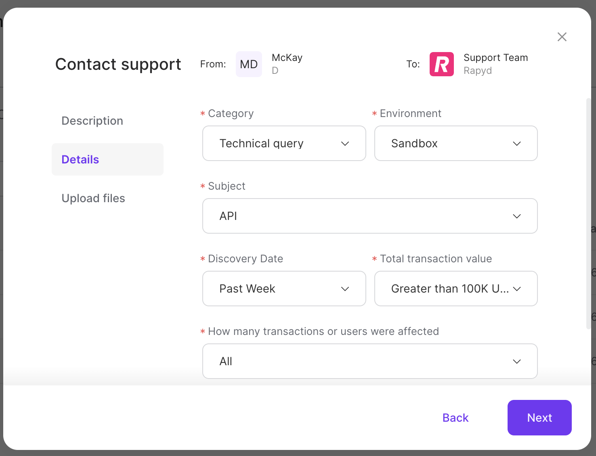Click the chevron on the Technical query field

tap(345, 143)
